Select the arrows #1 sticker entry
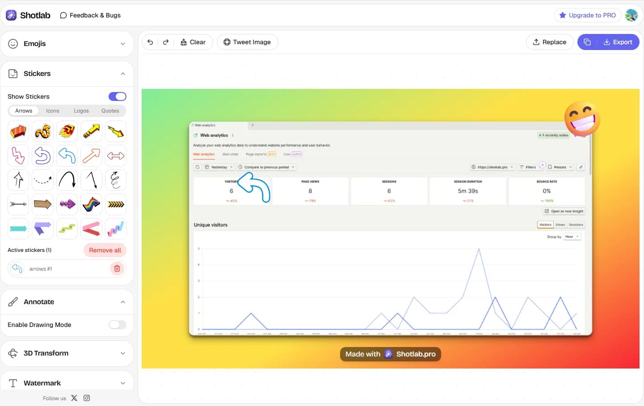This screenshot has height=406, width=644. pos(67,269)
